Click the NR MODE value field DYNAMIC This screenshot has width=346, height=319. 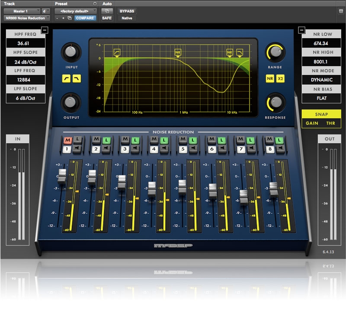321,80
